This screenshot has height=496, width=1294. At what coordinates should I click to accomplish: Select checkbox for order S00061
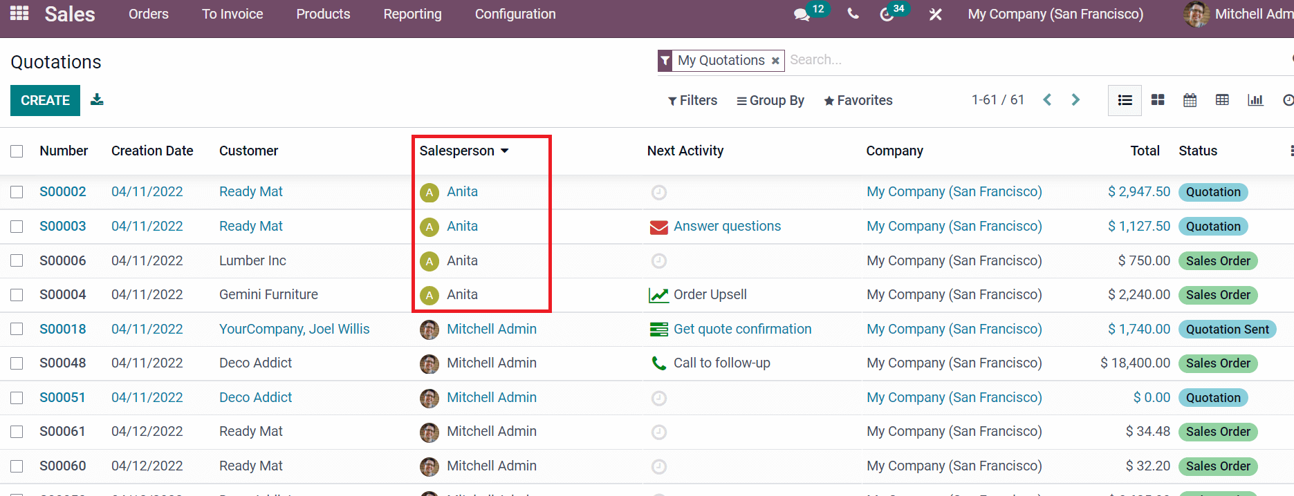[x=17, y=432]
